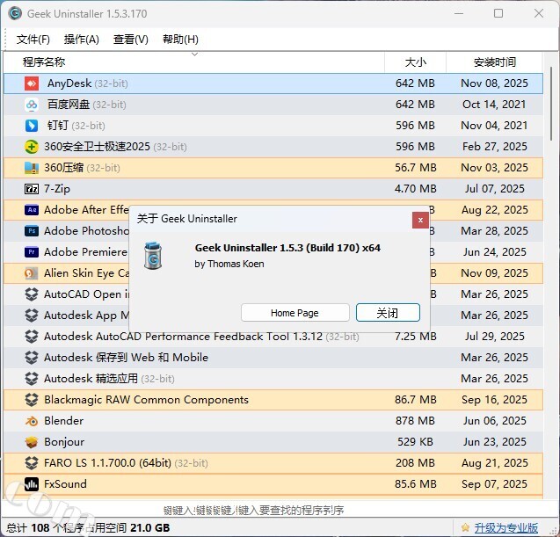Open the 帮助(H) menu
This screenshot has width=560, height=537.
tap(180, 40)
